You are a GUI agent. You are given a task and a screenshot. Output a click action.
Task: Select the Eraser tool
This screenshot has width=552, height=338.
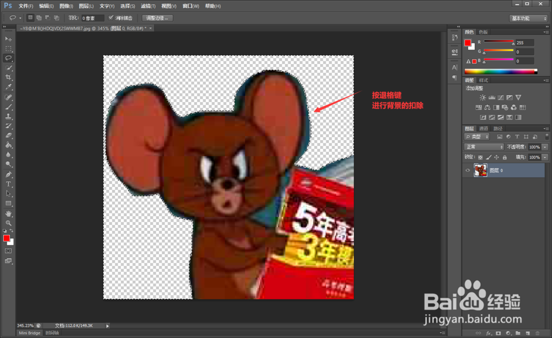[8, 135]
